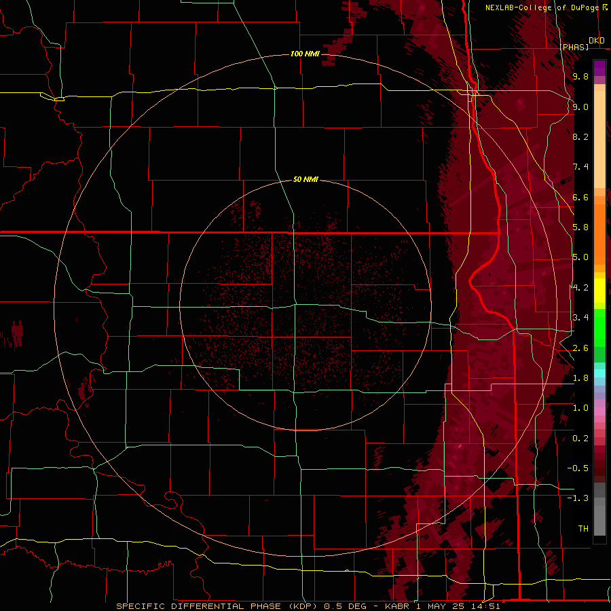Screen dimensions: 611x611
Task: Select the [PHAS] unit label
Action: (574, 48)
